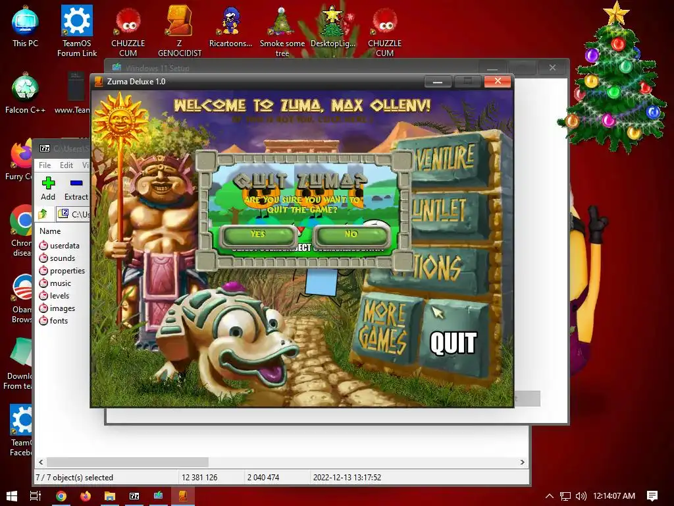The width and height of the screenshot is (674, 506).
Task: Select the music folder in 7-Zip
Action: coord(55,283)
